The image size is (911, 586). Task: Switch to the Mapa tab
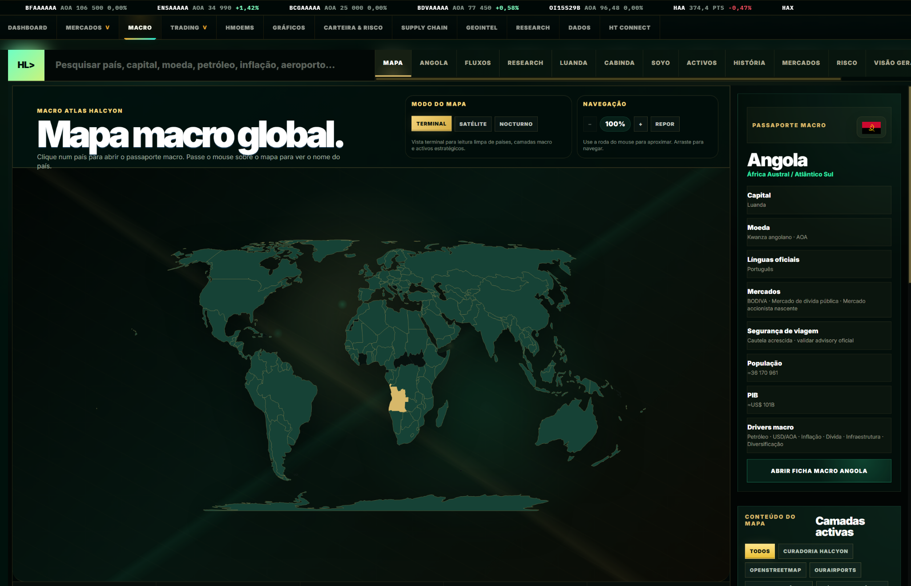click(x=393, y=63)
